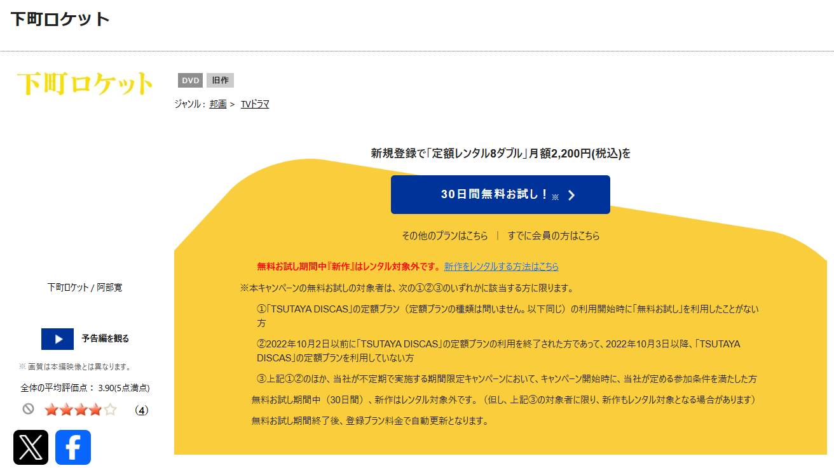Screen dimensions: 834x468
Task: Click the 無料お試し期間中（30日間） sentence
Action: click(505, 400)
